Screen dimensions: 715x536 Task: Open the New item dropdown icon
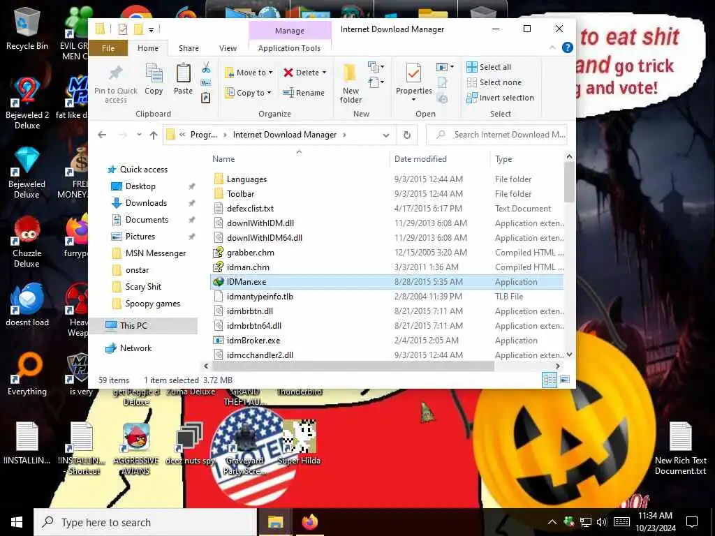[x=376, y=68]
